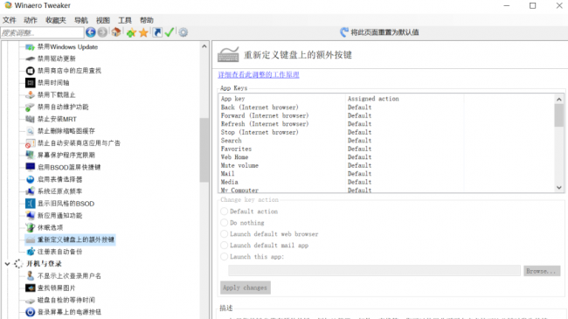Click App Keys list scroll down arrow

coord(559,187)
